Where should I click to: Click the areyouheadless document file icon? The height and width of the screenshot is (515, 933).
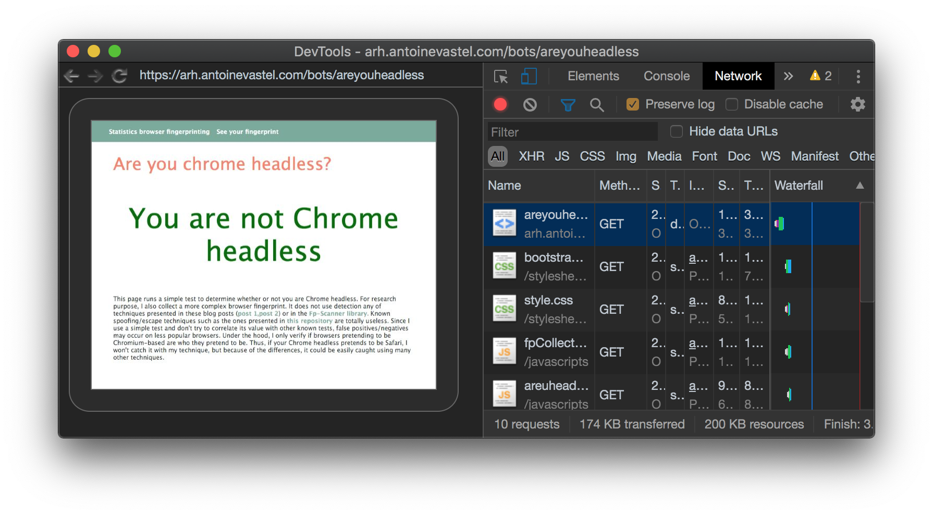[x=504, y=223]
